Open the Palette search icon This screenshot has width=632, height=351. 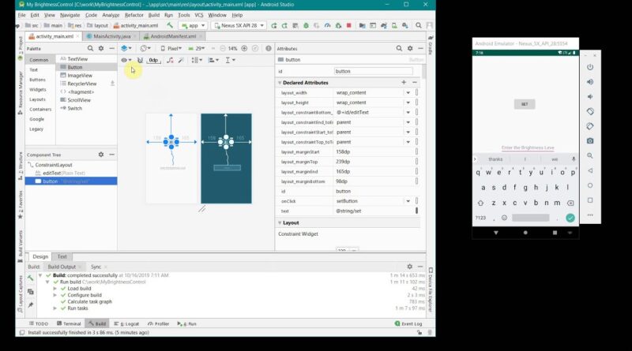coord(90,48)
